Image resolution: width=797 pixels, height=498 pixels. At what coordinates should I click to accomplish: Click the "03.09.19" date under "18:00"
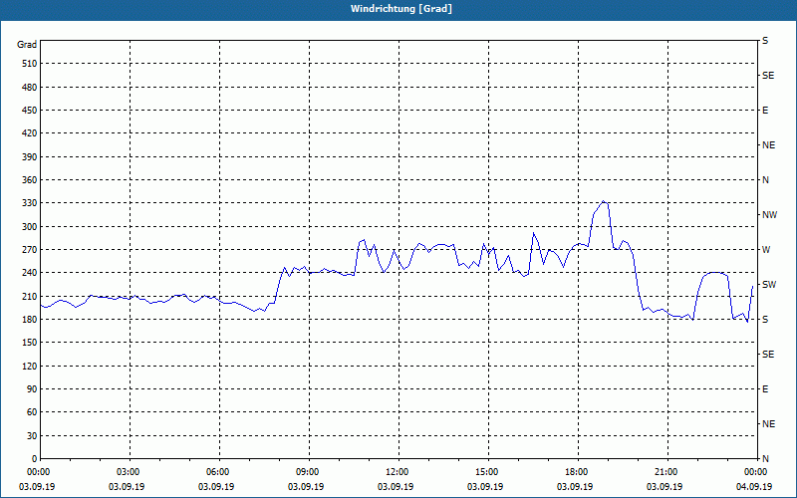coord(575,487)
